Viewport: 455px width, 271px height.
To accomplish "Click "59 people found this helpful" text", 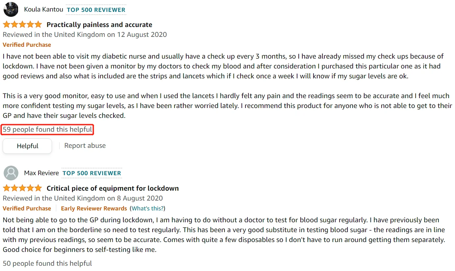I will [47, 129].
